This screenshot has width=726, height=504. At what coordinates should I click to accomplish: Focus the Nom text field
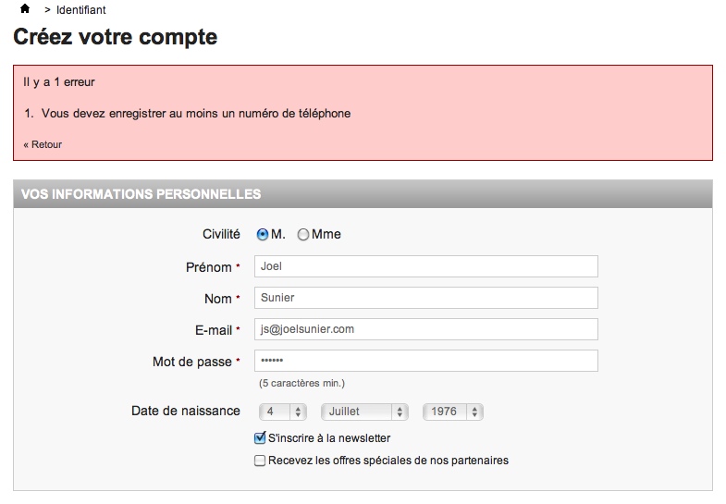(426, 298)
